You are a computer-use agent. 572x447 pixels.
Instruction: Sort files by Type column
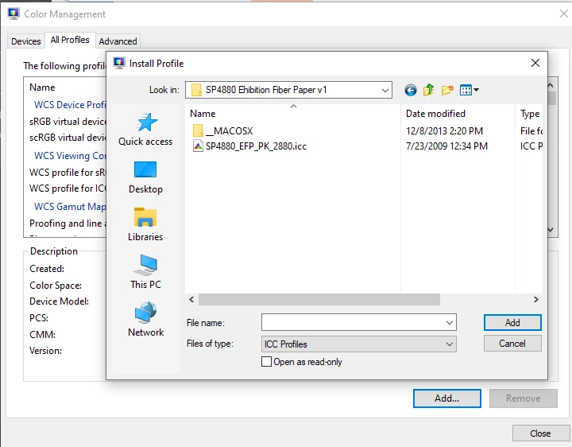point(529,114)
